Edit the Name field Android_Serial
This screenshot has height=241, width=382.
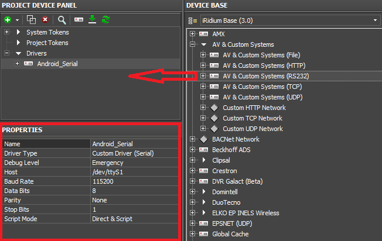point(135,144)
